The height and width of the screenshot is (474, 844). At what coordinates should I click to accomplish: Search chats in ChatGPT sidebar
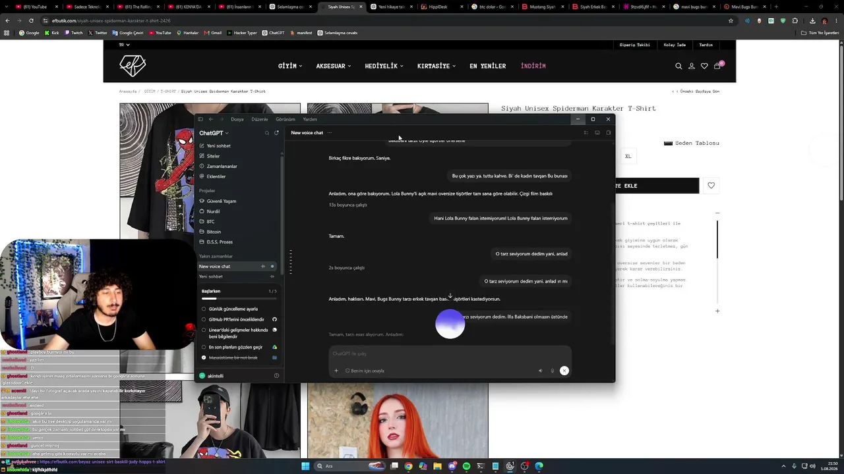[x=267, y=133]
